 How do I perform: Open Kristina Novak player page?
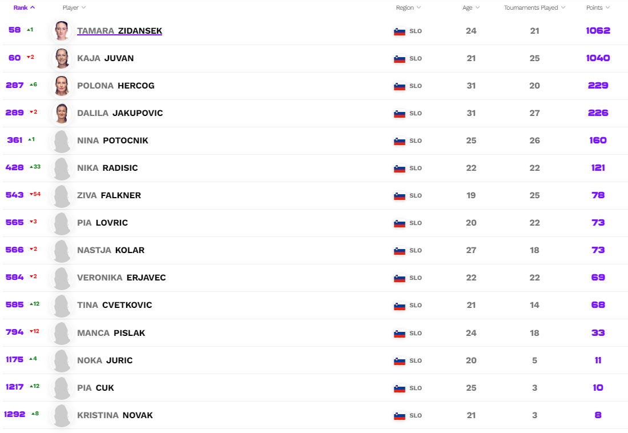tap(115, 415)
